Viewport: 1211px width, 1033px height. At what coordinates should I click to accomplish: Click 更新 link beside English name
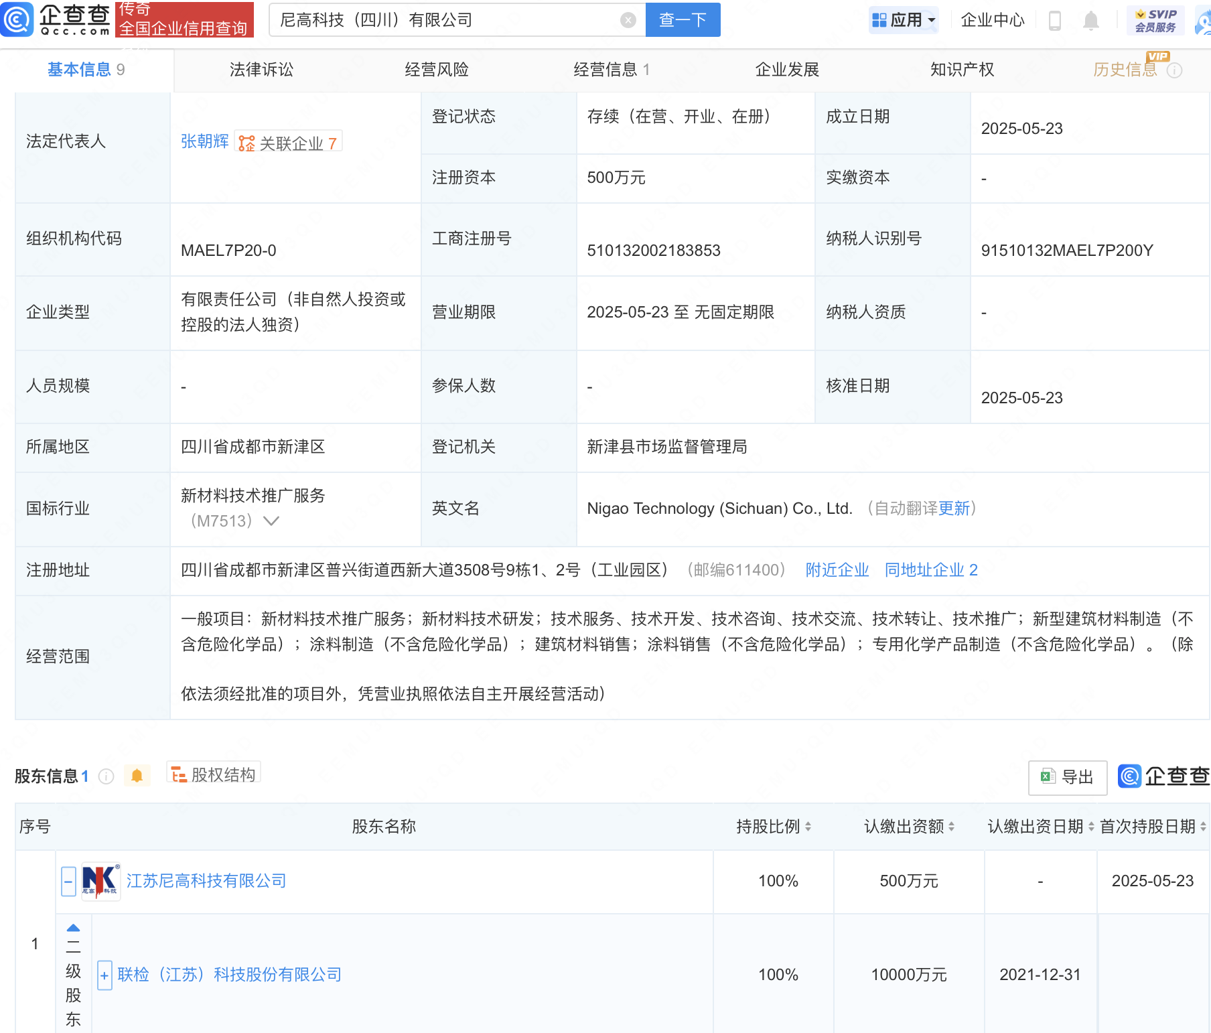click(954, 508)
